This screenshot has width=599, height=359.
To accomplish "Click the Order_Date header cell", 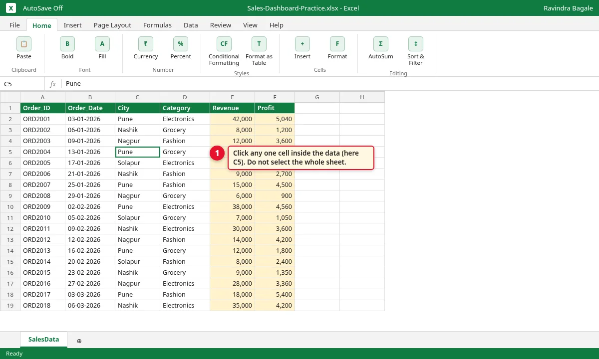I will [x=90, y=108].
